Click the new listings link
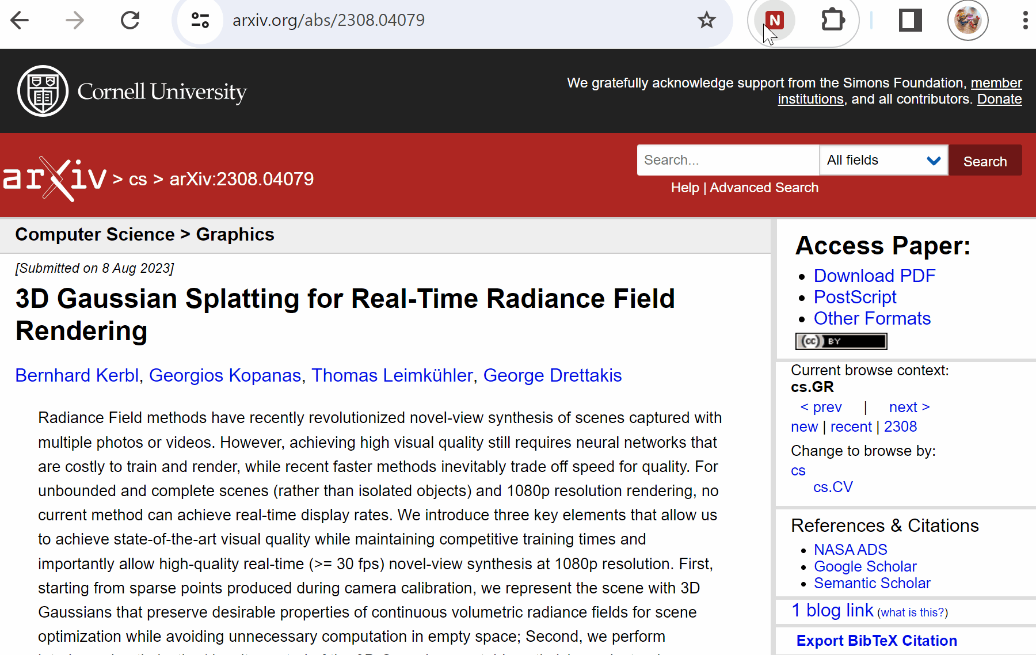1036x655 pixels. [x=804, y=426]
